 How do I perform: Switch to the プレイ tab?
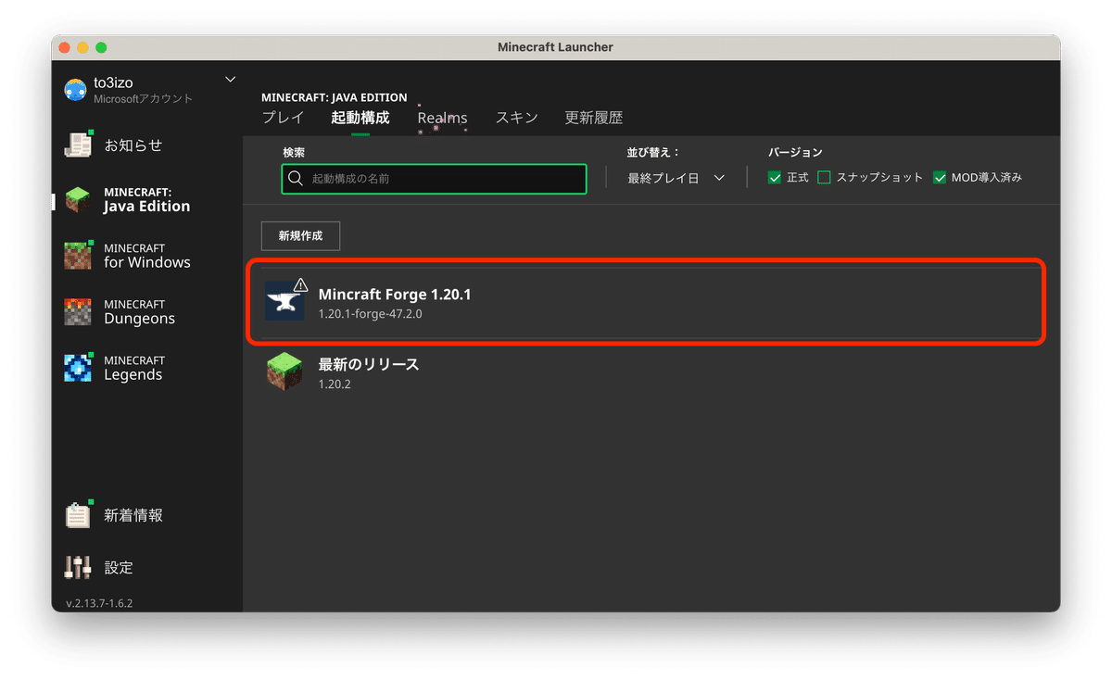[283, 118]
